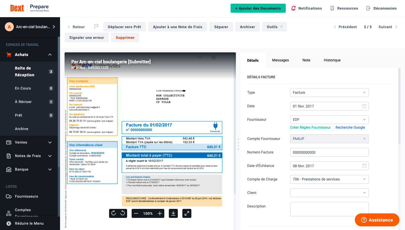Click the Numero Facture input field

click(x=329, y=152)
